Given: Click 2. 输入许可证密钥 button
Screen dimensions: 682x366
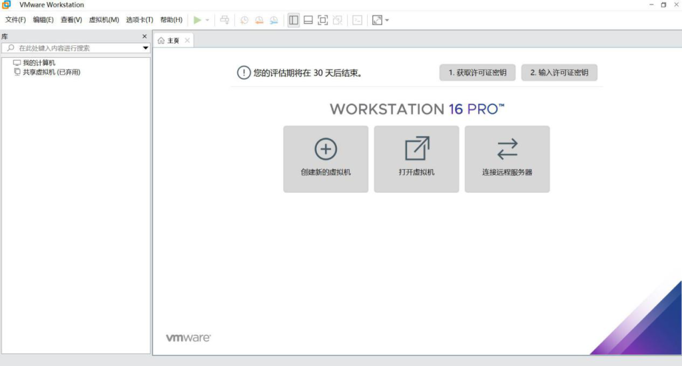Looking at the screenshot, I should click(x=559, y=73).
